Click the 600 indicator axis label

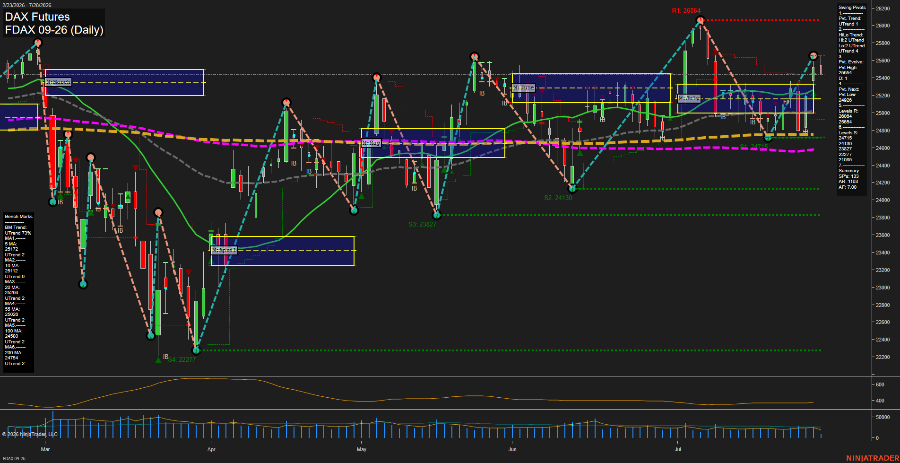(880, 384)
